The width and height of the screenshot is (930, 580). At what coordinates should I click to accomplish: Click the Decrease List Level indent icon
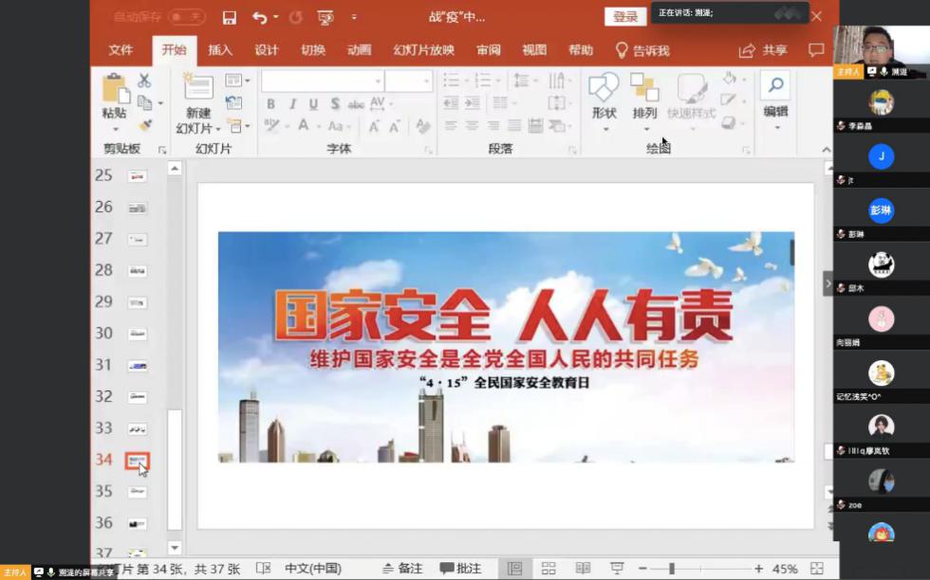[x=451, y=103]
